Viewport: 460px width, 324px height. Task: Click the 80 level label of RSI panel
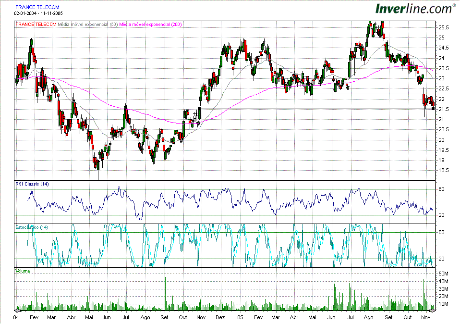pyautogui.click(x=441, y=189)
